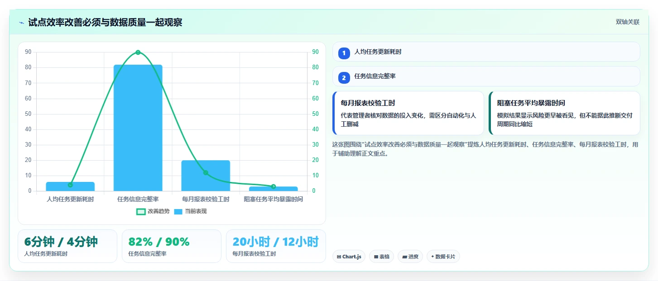The height and width of the screenshot is (281, 658).
Task: Click x-axis label 人均任务更新耗时
Action: [70, 199]
